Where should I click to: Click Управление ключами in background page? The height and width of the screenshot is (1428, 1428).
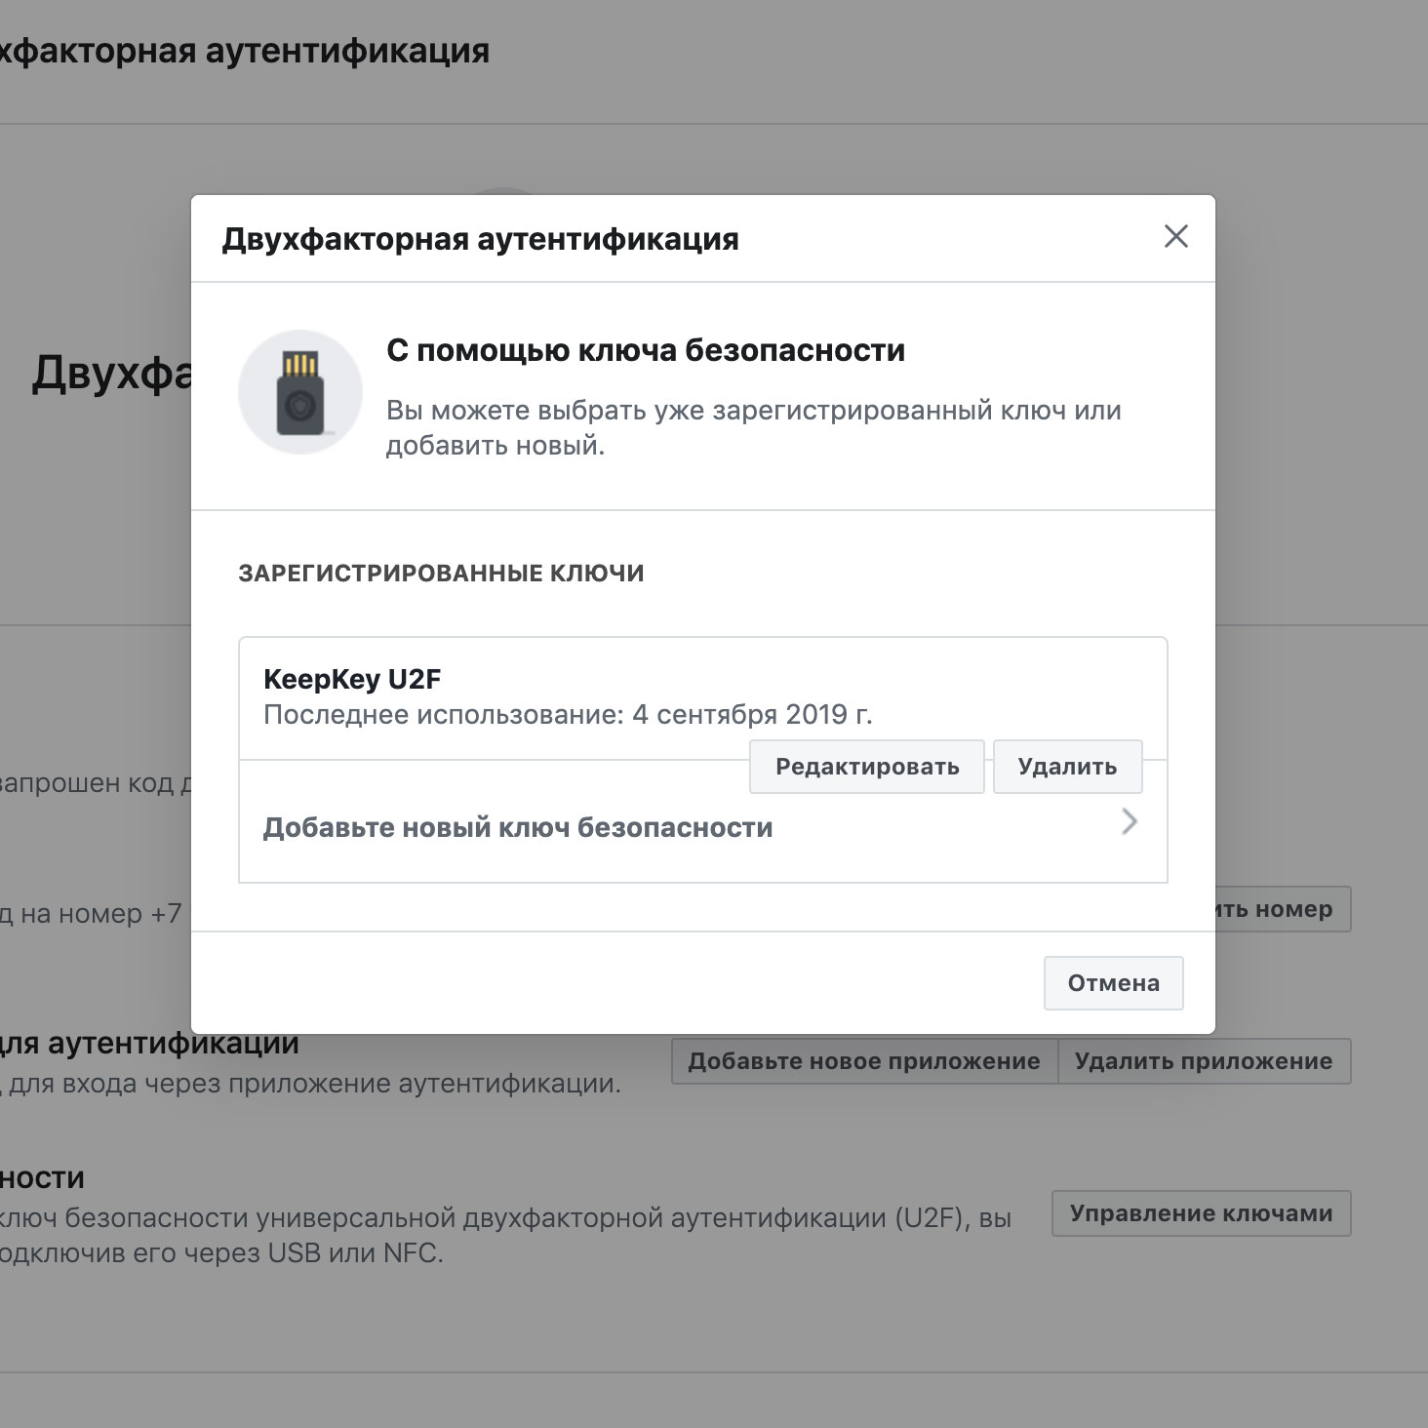click(1201, 1213)
